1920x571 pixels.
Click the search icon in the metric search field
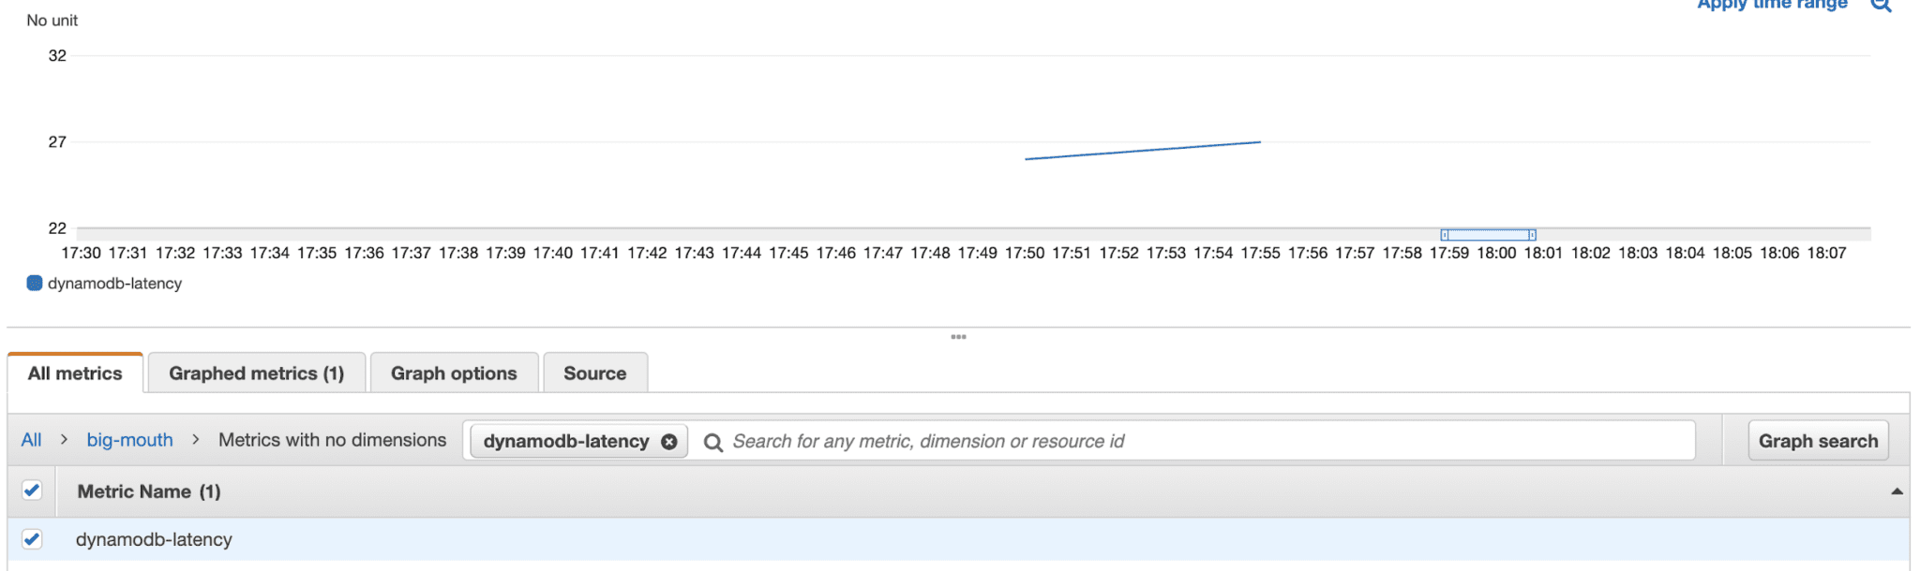(x=713, y=441)
